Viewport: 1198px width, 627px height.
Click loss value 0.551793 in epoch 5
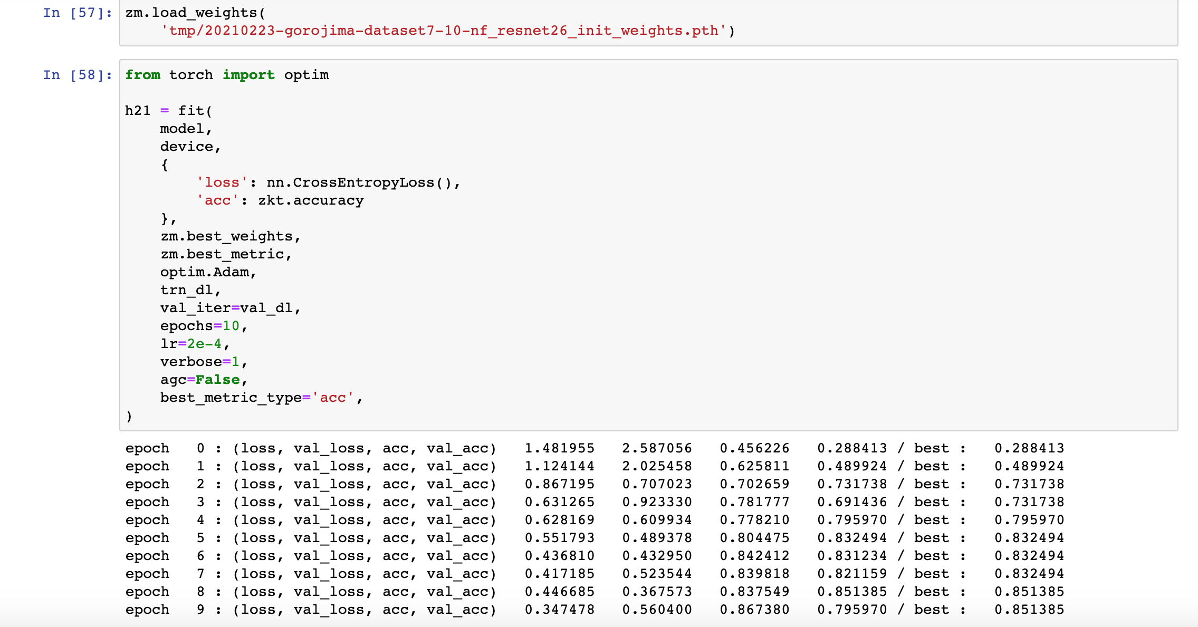[x=560, y=538]
